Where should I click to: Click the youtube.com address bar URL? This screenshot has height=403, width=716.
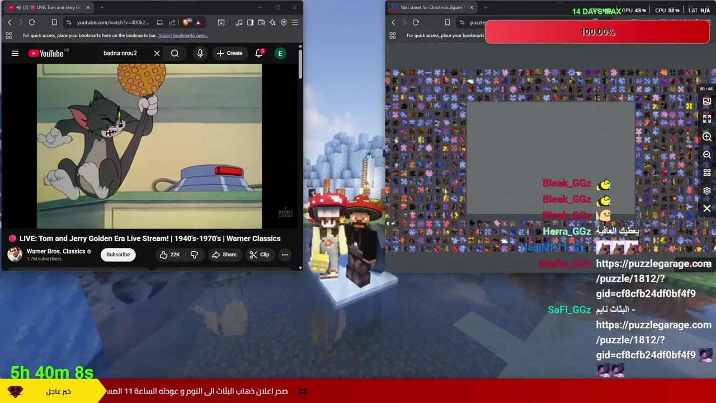click(113, 22)
